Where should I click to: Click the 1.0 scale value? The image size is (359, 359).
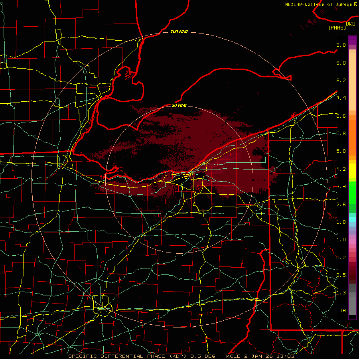[x=341, y=240]
